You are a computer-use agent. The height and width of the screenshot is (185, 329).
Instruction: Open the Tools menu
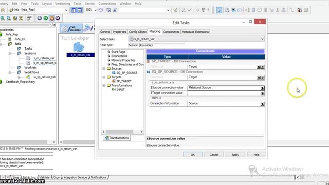(x=34, y=4)
